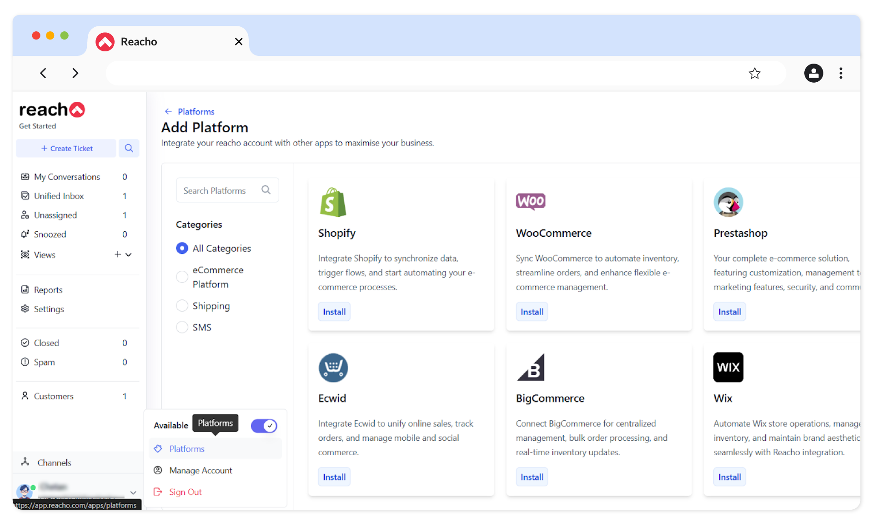Viewport: 873px width, 522px height.
Task: Click the Create Ticket button
Action: 66,148
